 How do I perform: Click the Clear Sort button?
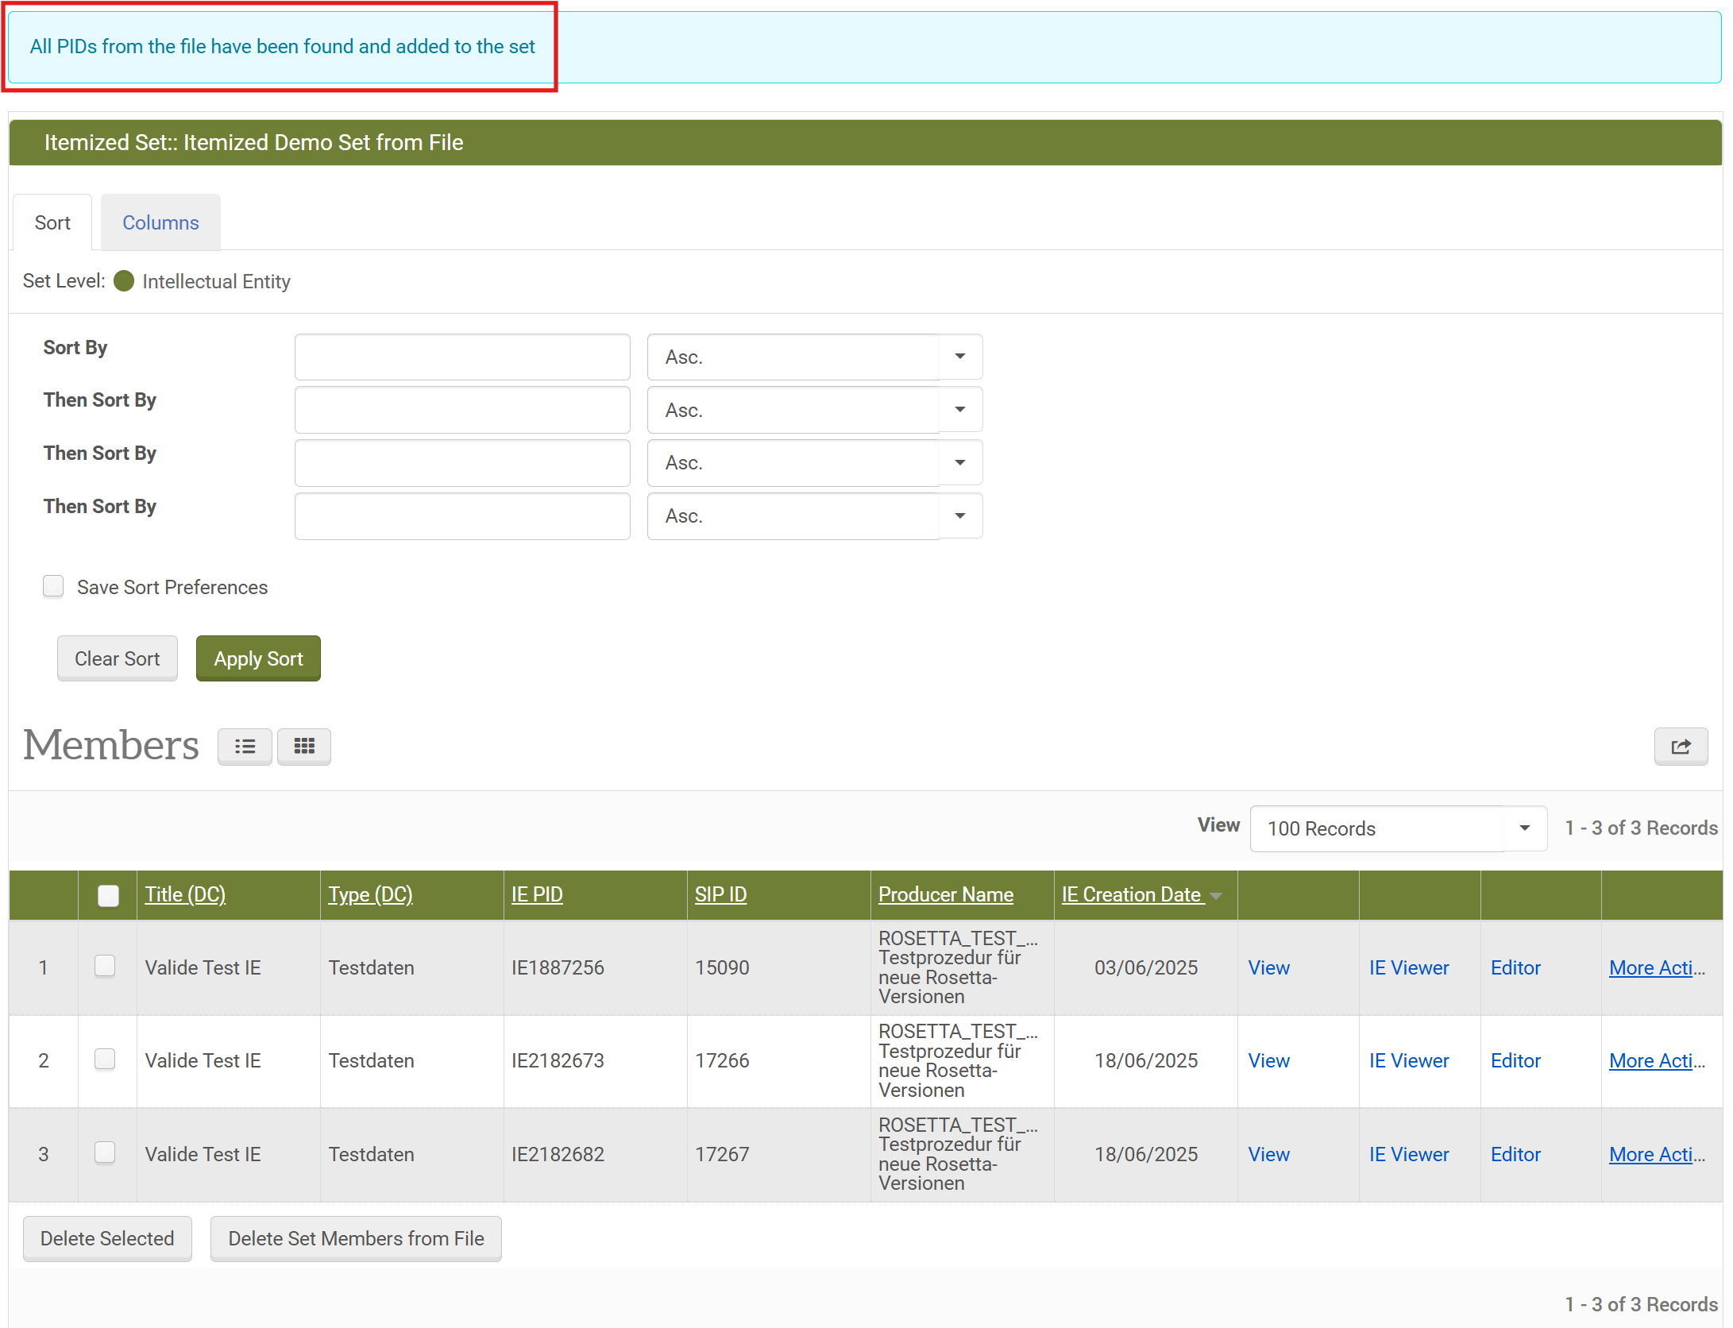point(117,658)
